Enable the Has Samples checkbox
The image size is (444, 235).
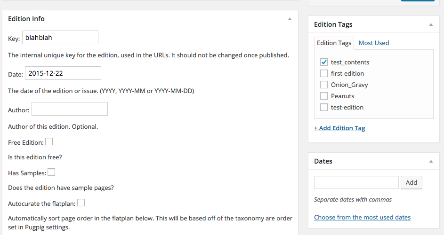coord(51,172)
